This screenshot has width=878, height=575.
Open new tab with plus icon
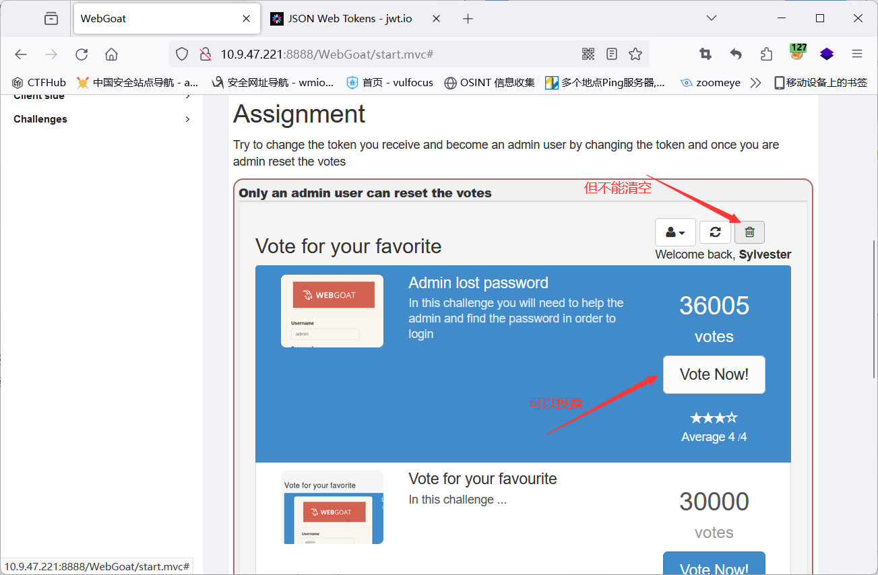(468, 19)
